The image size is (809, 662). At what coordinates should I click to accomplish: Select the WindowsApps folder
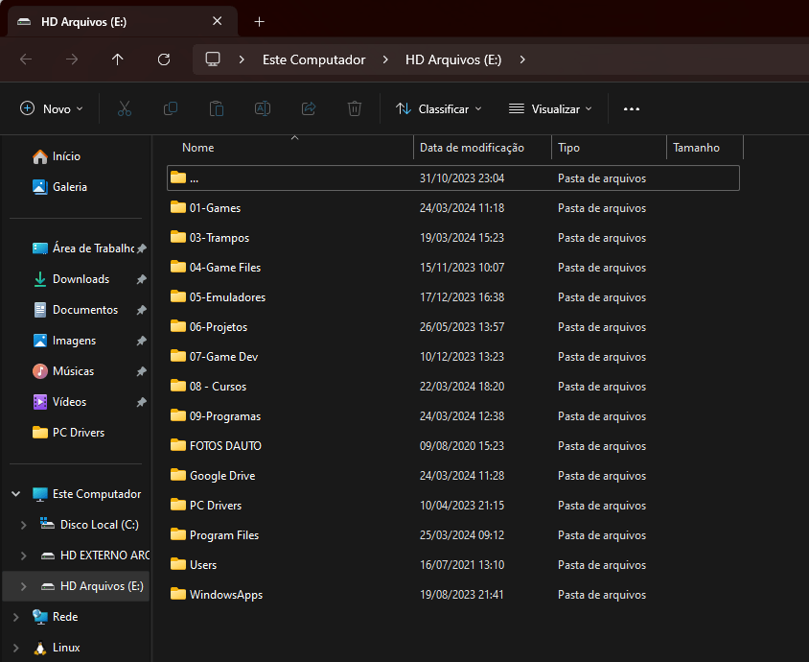[453, 595]
